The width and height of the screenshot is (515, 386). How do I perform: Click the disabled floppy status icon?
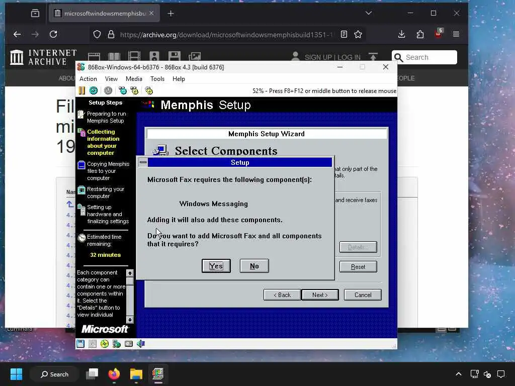pos(93,344)
